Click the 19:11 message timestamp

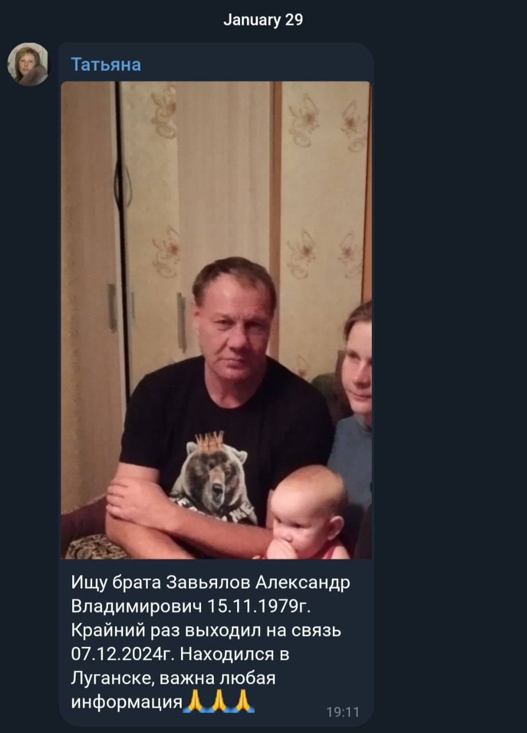pos(343,712)
